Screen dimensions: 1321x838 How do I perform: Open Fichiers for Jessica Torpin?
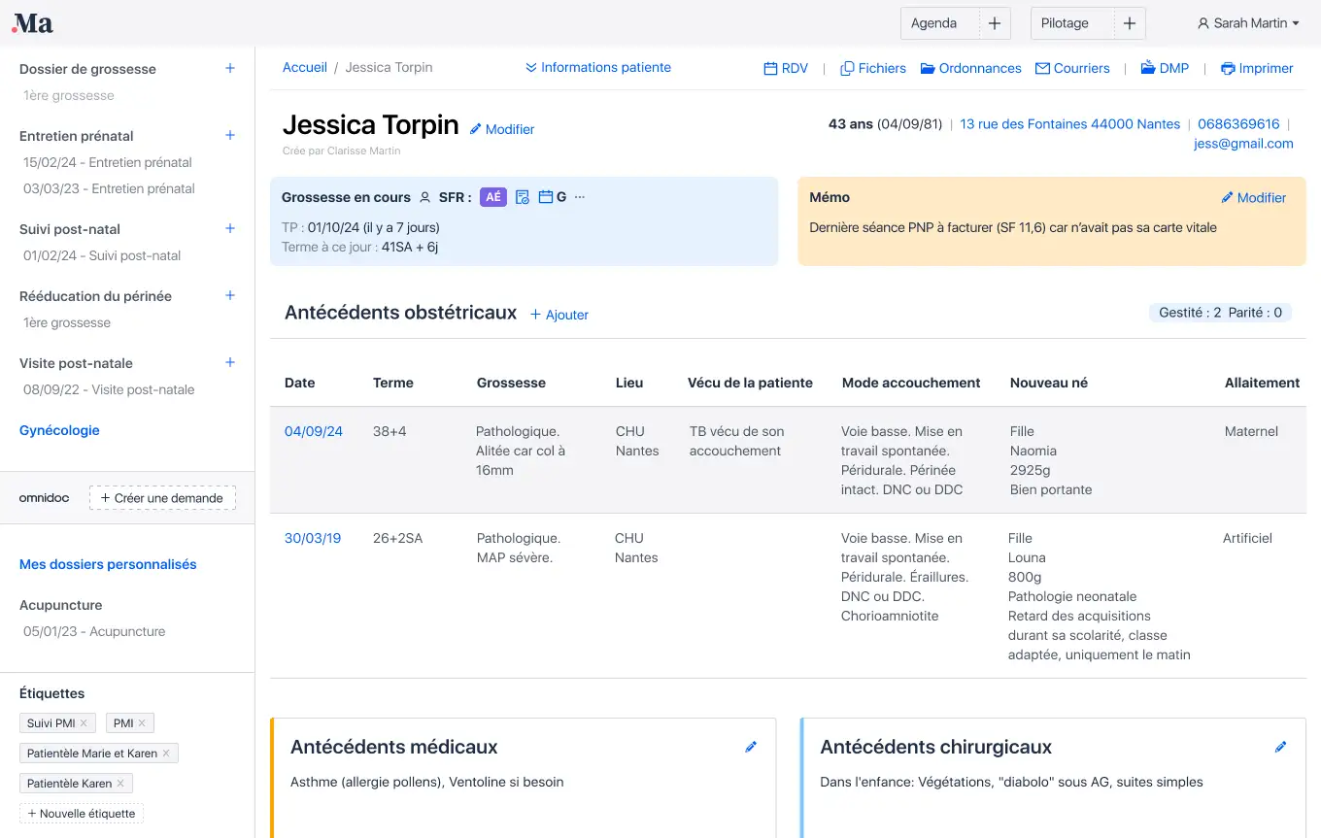[845, 67]
